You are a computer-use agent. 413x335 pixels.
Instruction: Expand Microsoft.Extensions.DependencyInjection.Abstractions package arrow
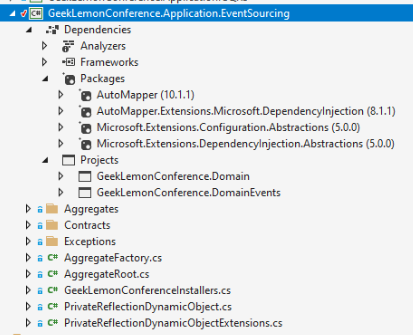pyautogui.click(x=61, y=144)
